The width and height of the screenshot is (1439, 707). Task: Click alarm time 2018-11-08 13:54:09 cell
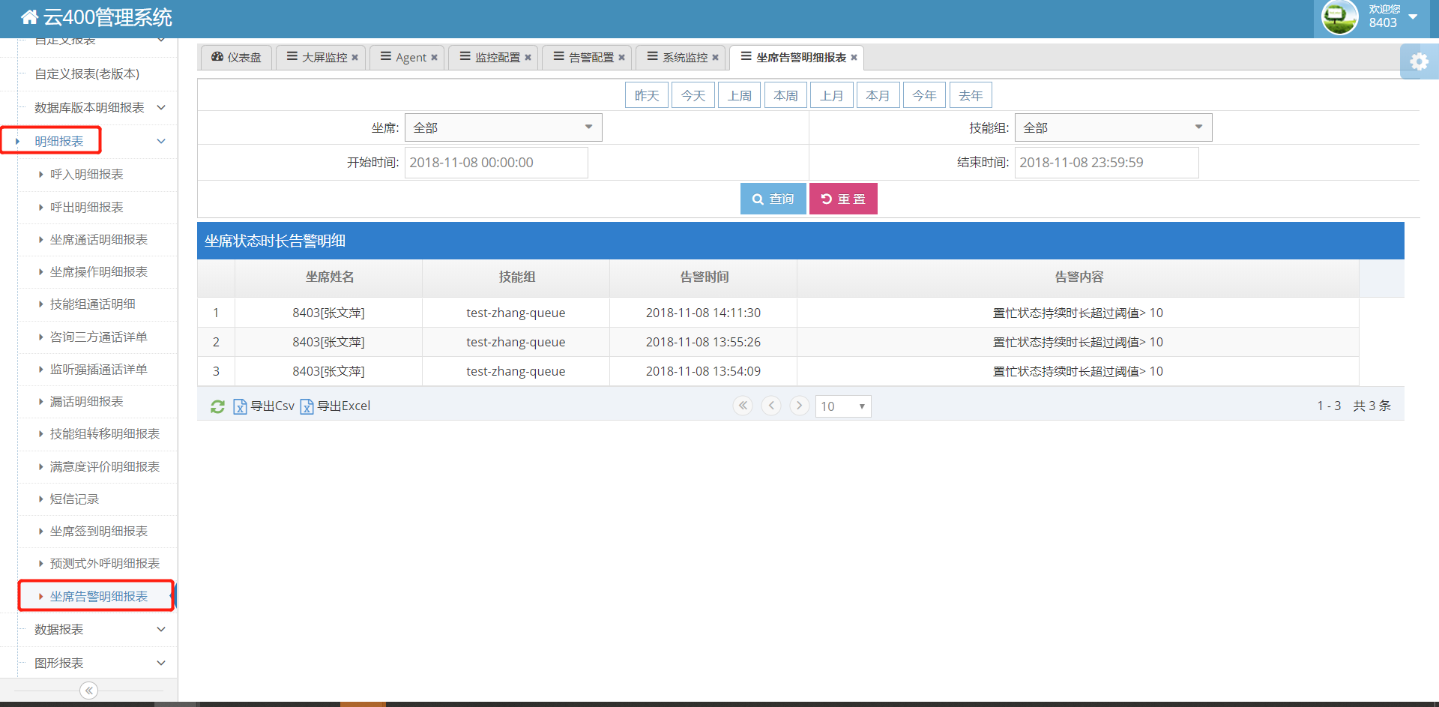click(703, 371)
